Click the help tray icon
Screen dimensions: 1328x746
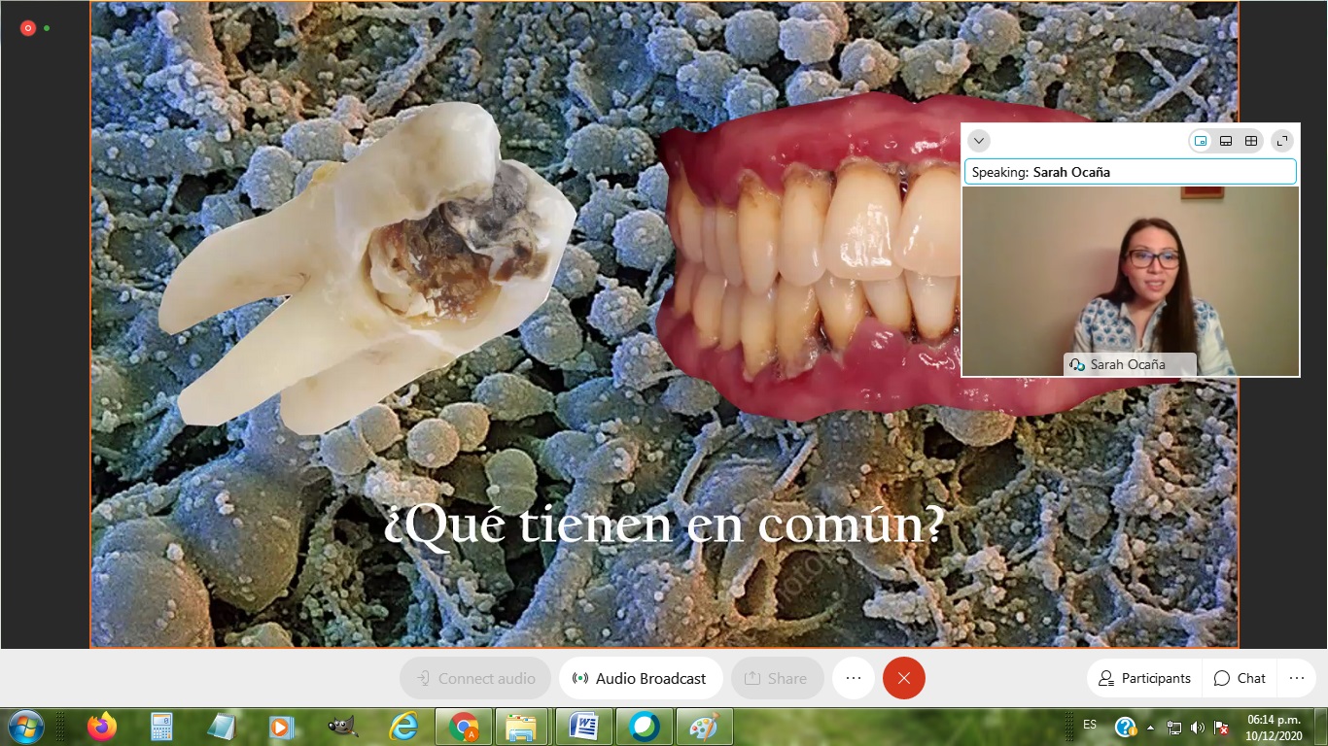[1126, 727]
